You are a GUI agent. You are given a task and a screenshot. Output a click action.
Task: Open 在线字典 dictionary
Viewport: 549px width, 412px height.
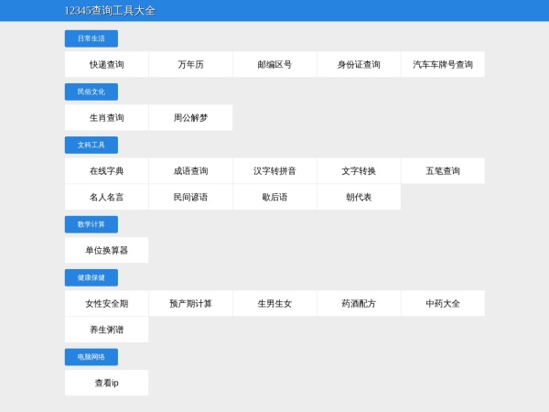(106, 171)
